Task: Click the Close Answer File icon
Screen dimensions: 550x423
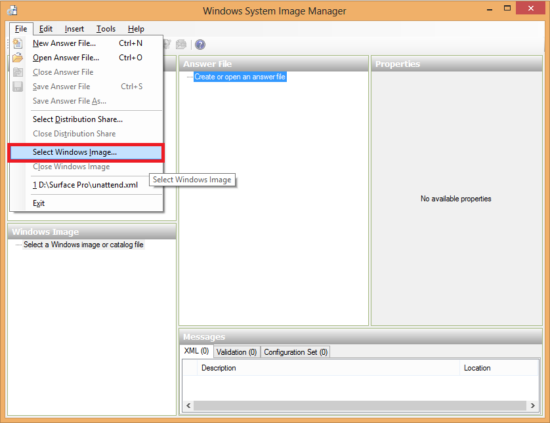Action: (18, 72)
